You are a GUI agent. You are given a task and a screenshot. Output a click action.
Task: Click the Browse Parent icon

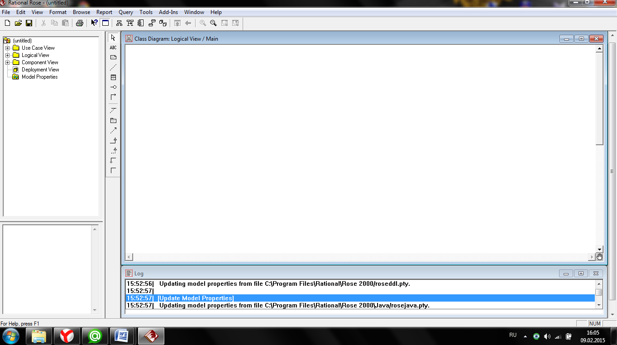[177, 23]
